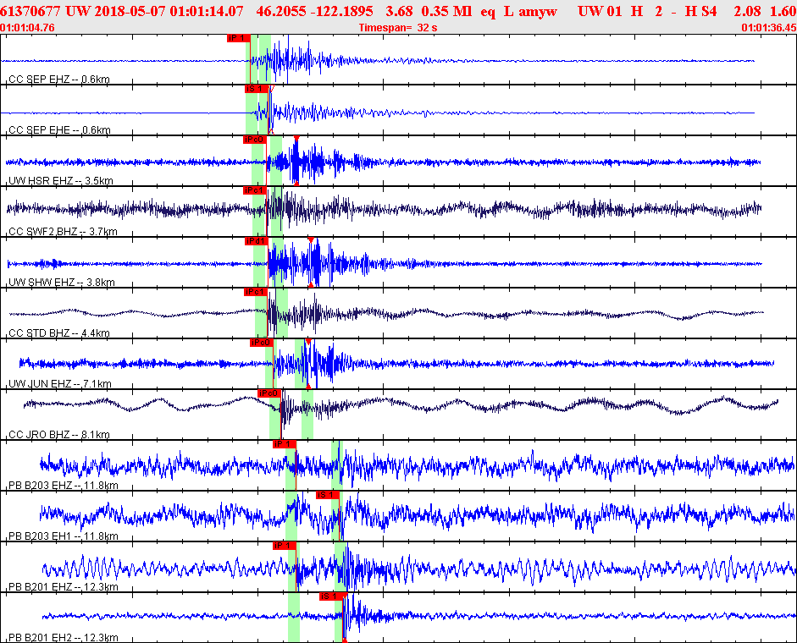
Task: Click the event ID 61370677 in header
Action: (x=30, y=11)
